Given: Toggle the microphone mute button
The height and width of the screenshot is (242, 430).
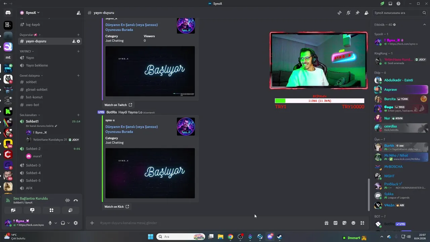Looking at the screenshot, I should tap(50, 223).
